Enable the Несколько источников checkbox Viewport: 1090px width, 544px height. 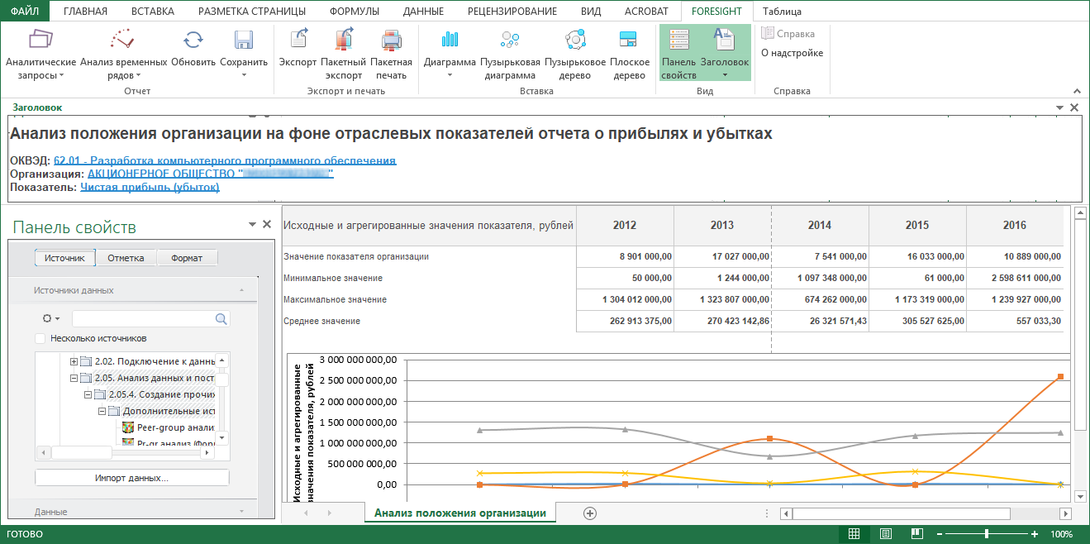click(x=40, y=338)
